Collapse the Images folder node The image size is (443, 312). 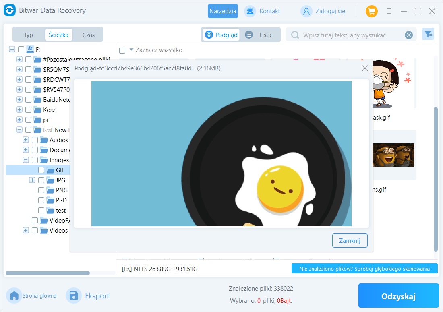click(26, 160)
